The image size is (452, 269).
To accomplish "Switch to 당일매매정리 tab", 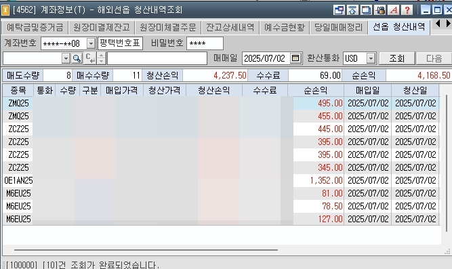I will point(338,27).
